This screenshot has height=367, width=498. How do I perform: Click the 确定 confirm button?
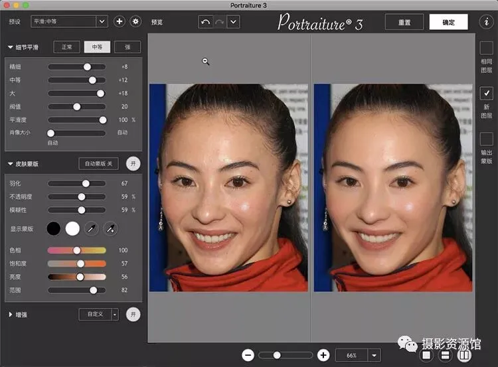[x=448, y=22]
